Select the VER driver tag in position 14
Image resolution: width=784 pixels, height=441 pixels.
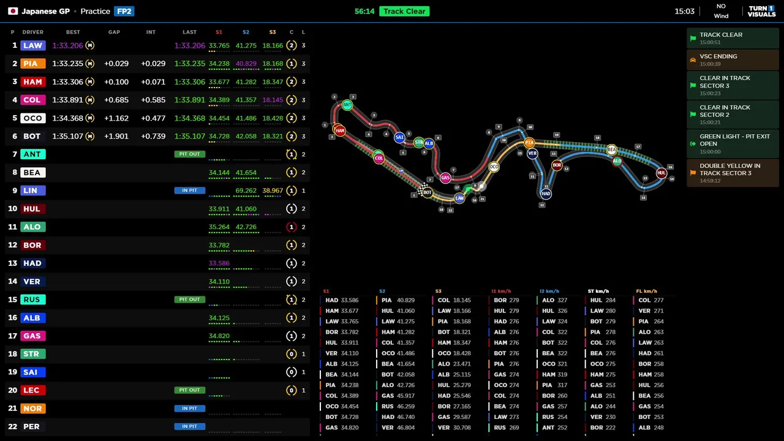coord(32,281)
